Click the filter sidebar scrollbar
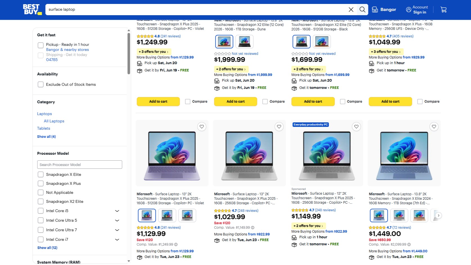This screenshot has height=265, width=471. [x=129, y=53]
